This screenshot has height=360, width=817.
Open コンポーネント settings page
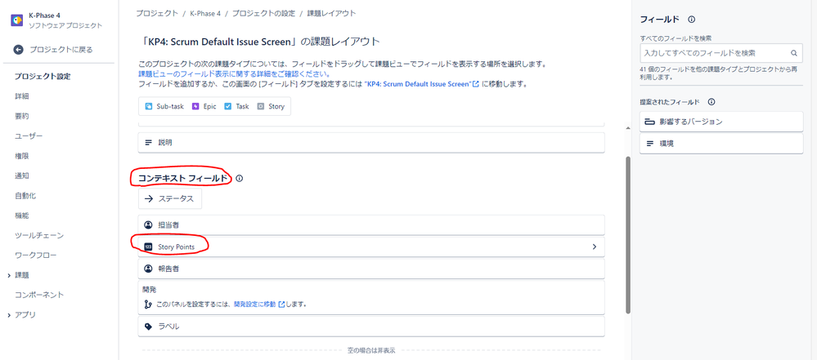(39, 295)
